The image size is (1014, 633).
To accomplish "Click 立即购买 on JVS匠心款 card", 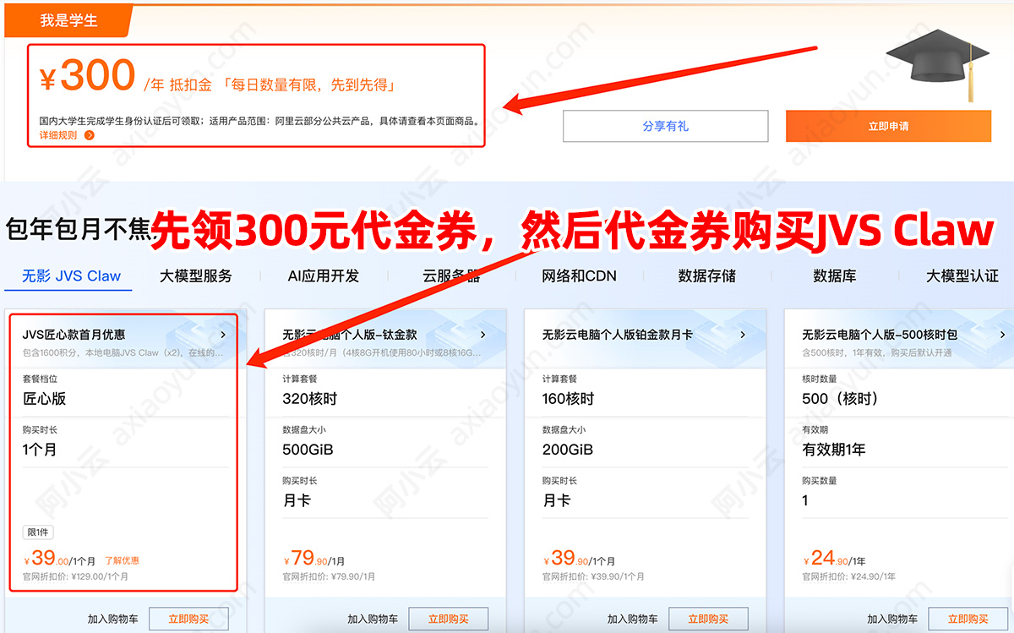I will 189,619.
